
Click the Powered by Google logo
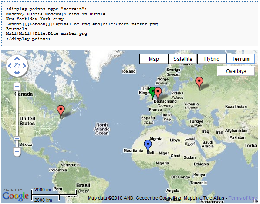click(x=16, y=195)
